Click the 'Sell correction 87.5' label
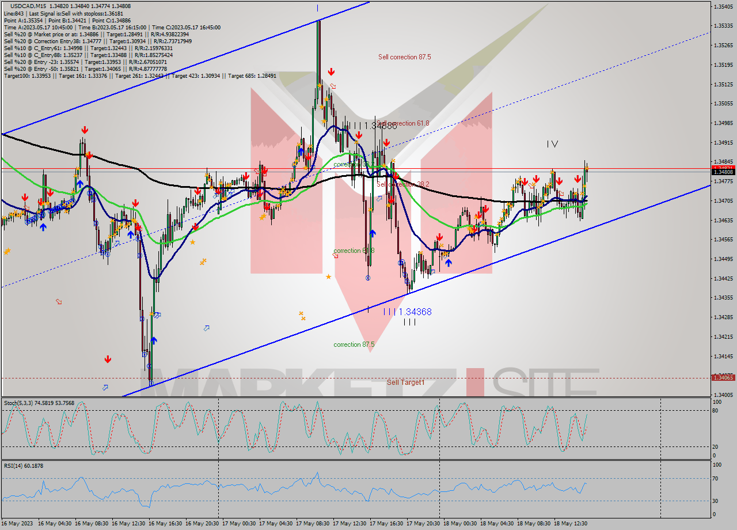The width and height of the screenshot is (737, 530). pyautogui.click(x=404, y=57)
